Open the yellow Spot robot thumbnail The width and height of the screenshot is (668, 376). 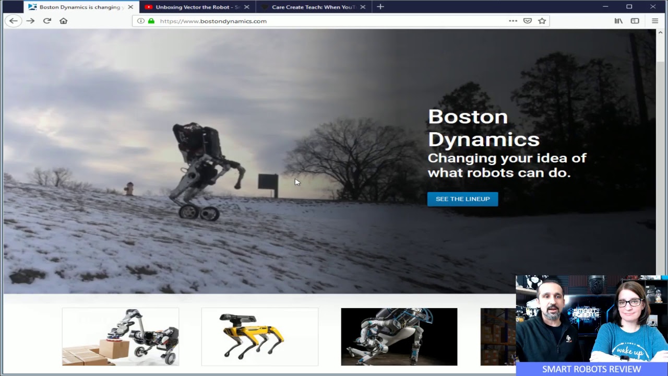pos(260,337)
